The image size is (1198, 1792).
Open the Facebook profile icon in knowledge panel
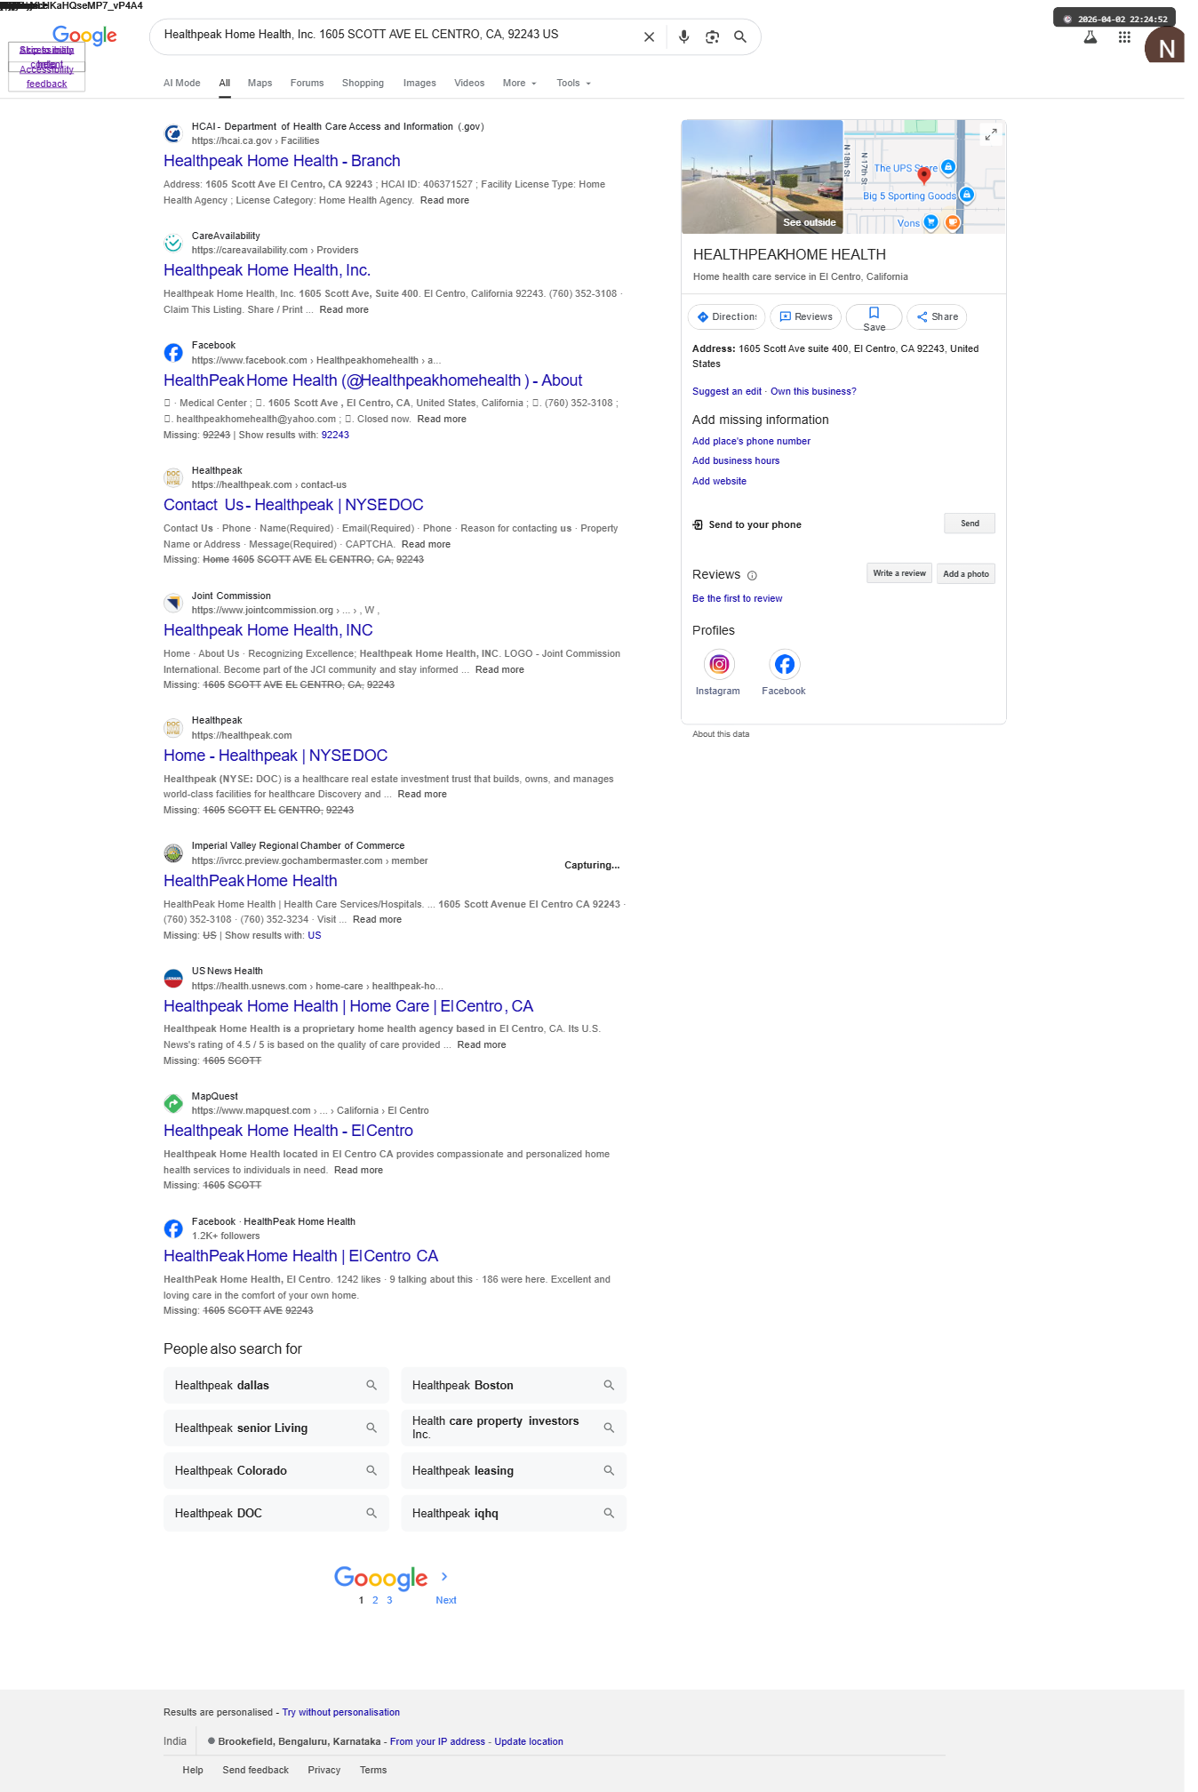point(784,664)
